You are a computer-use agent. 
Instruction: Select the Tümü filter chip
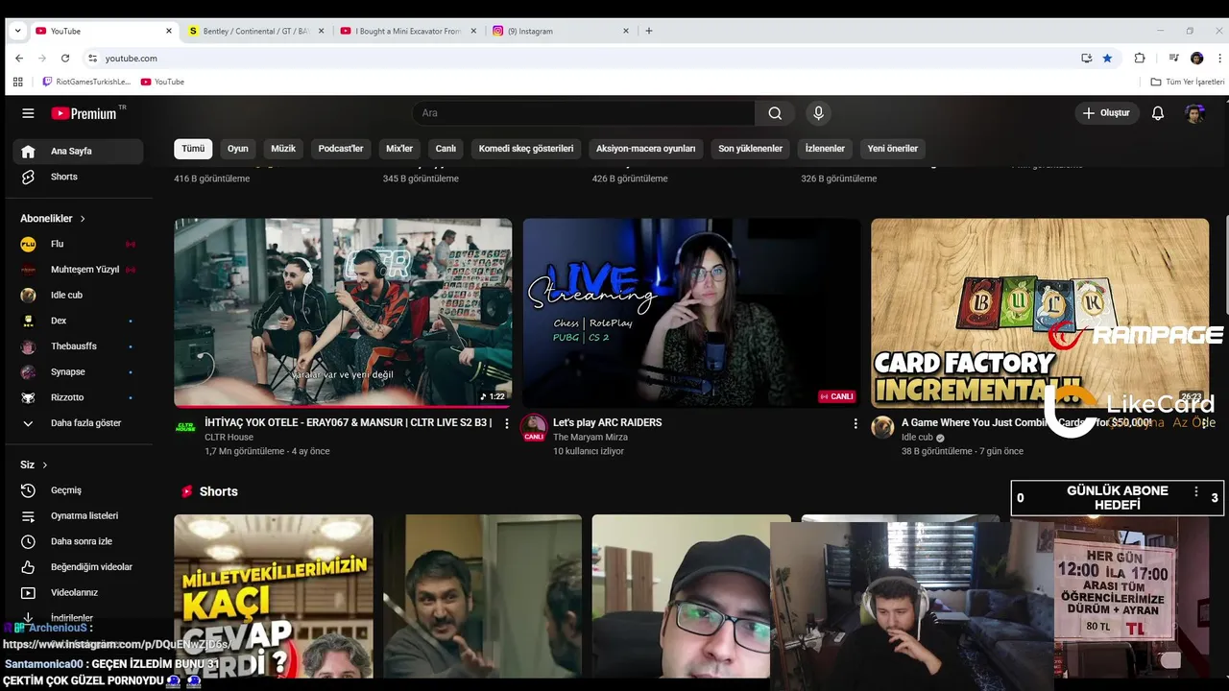[x=193, y=149]
